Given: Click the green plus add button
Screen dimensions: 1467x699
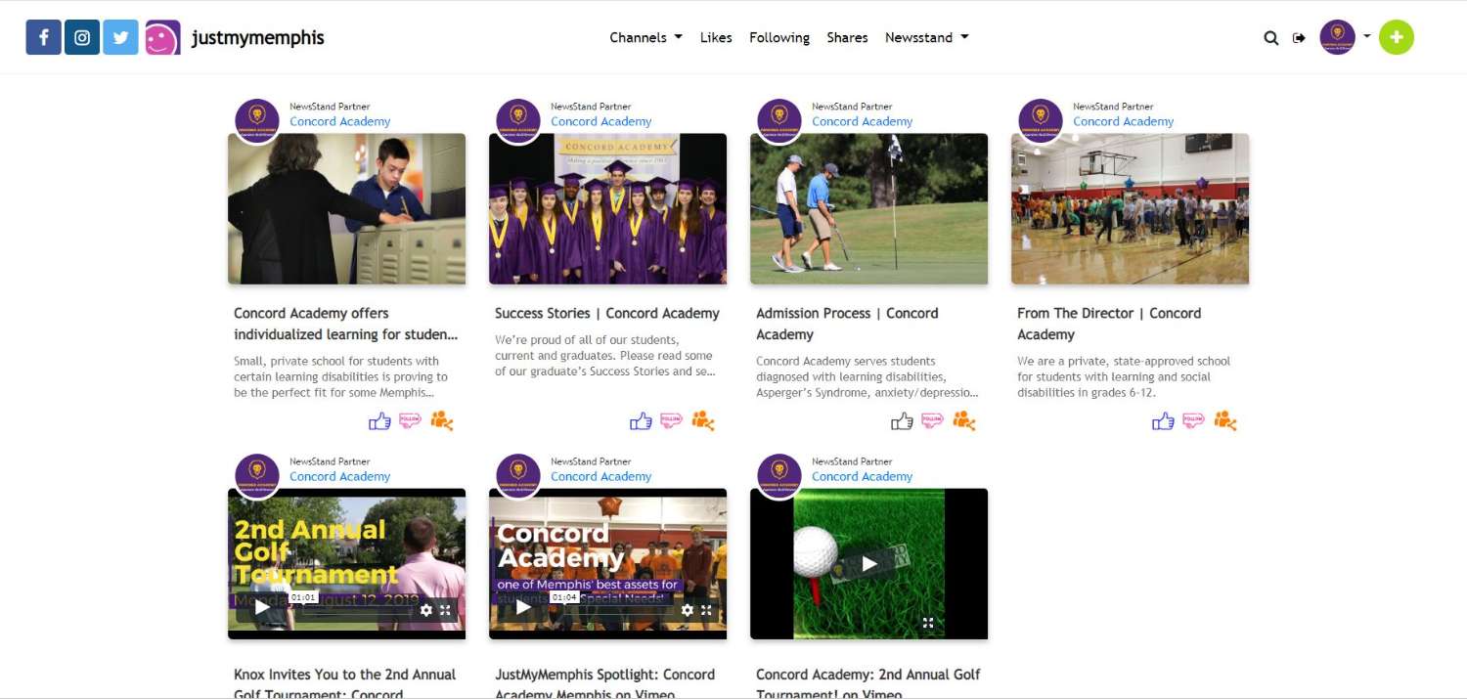Looking at the screenshot, I should click(x=1396, y=38).
